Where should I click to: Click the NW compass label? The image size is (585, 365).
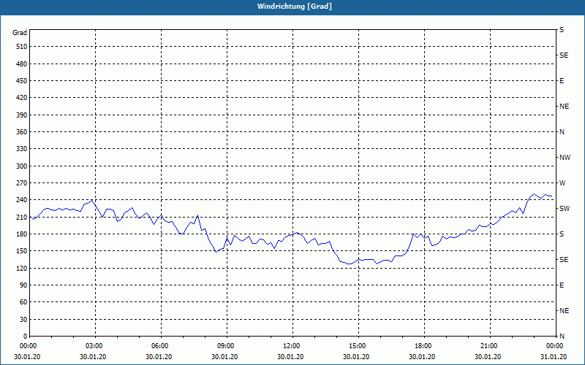[x=565, y=158]
